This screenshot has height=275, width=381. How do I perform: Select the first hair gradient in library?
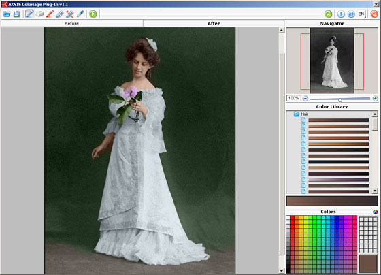(339, 120)
